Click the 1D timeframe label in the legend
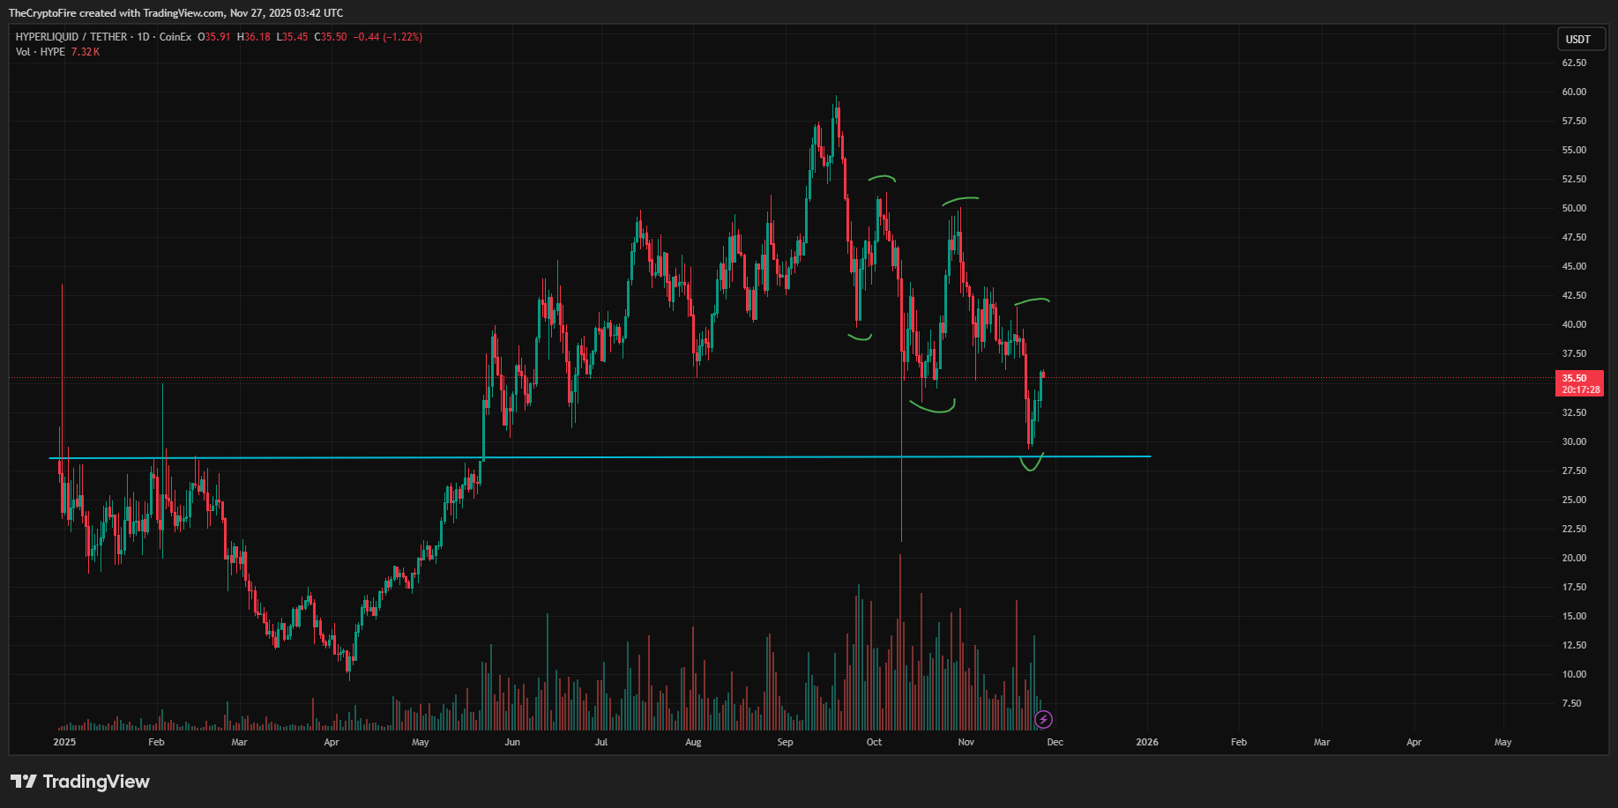The height and width of the screenshot is (808, 1618). [145, 36]
